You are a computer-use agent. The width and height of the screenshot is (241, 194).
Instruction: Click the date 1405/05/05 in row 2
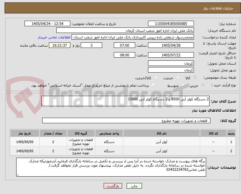pyautogui.click(x=25, y=151)
